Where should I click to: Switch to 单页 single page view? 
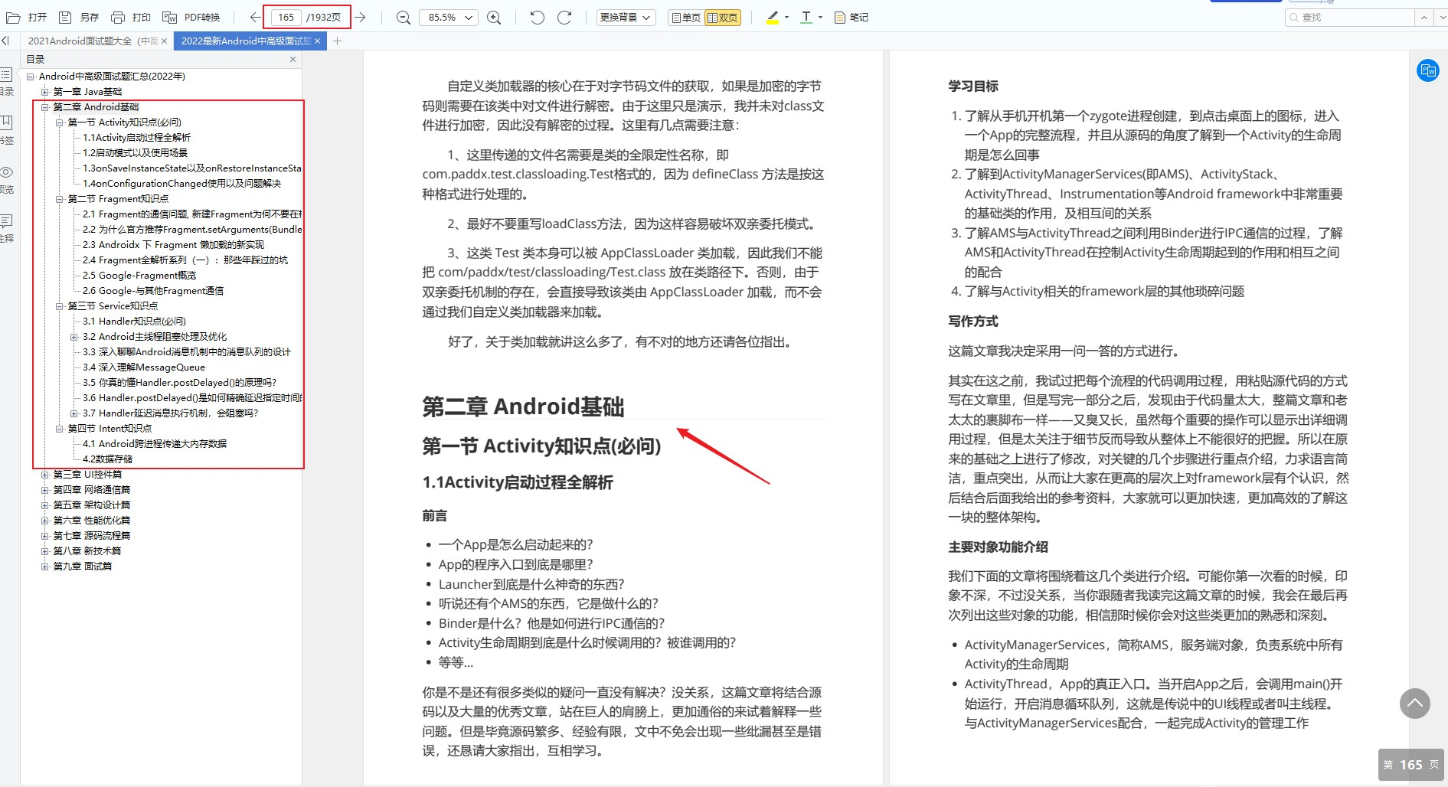tap(685, 17)
